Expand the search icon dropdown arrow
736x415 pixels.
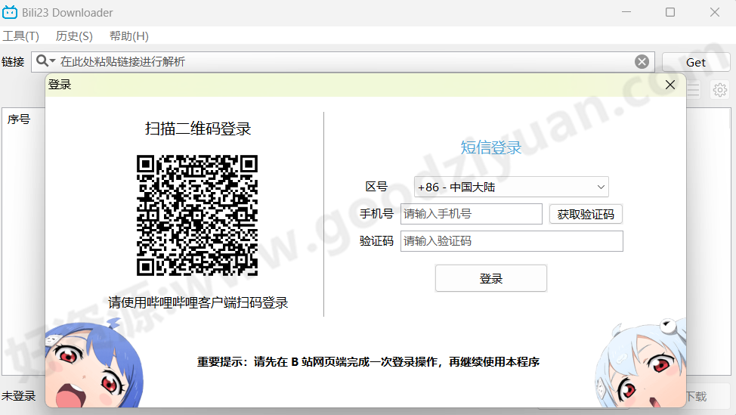pos(53,61)
